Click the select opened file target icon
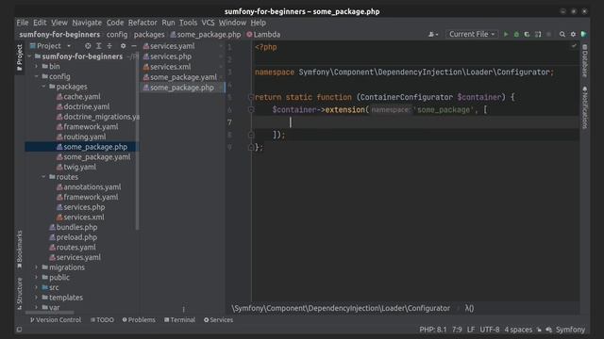Image resolution: width=604 pixels, height=339 pixels. point(88,46)
